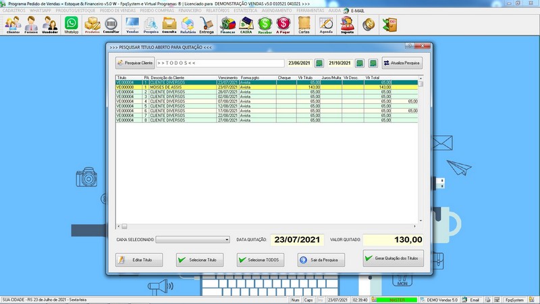Open the Clientes toolbar icon

click(13, 25)
